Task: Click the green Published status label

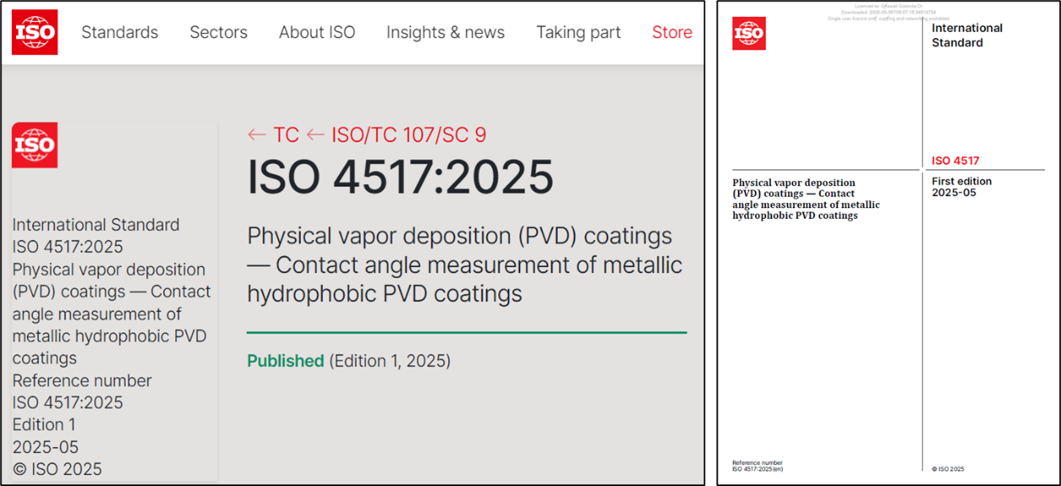Action: click(285, 360)
